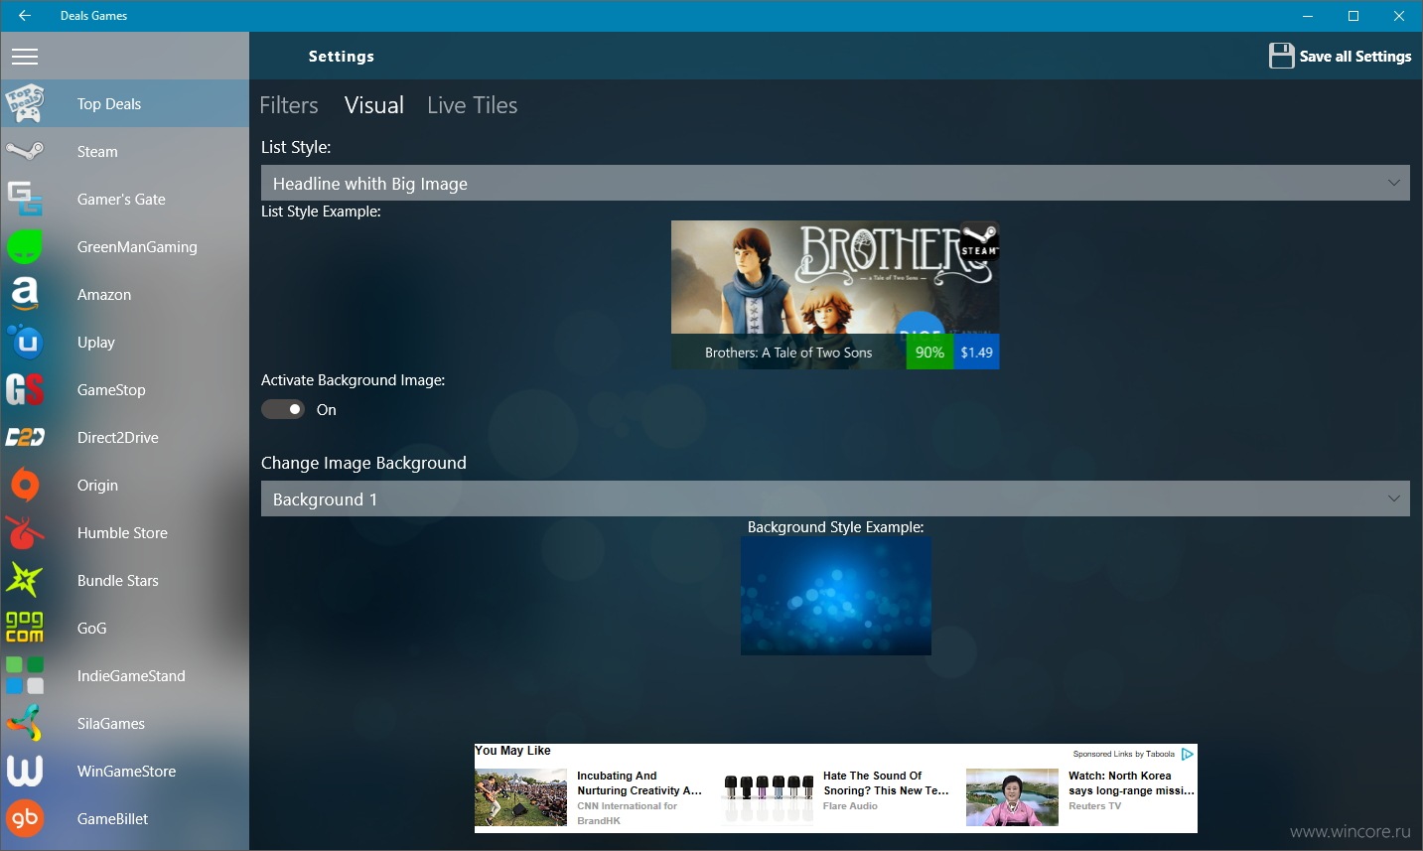Click the GreenManGaming green icon
The width and height of the screenshot is (1423, 851).
(x=25, y=246)
